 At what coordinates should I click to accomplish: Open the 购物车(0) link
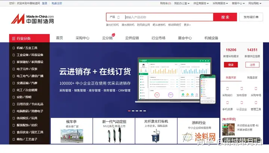(166, 3)
